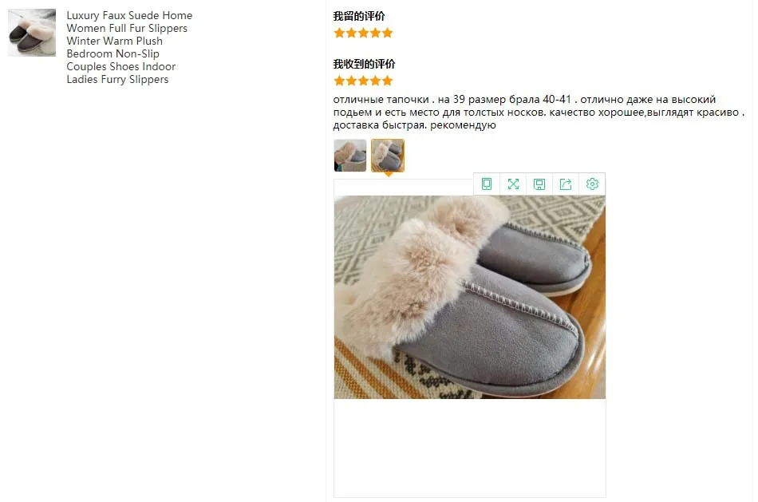
Task: Click the mobile device view icon
Action: [x=487, y=184]
